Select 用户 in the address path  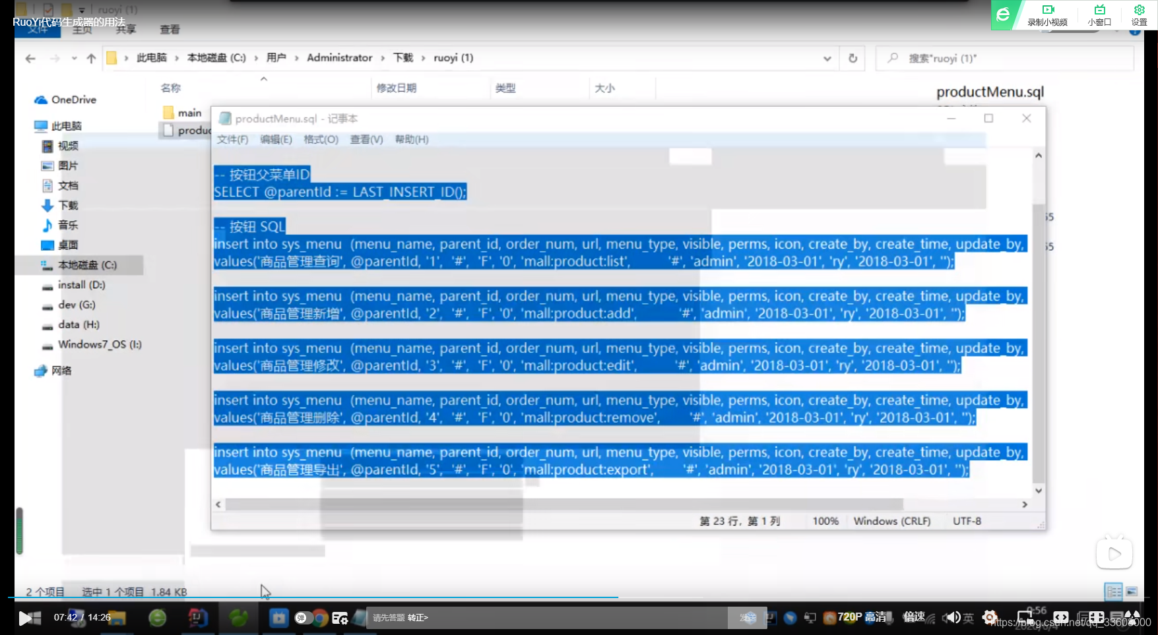tap(276, 58)
